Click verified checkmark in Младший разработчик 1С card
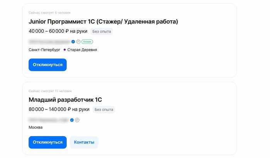Screen dimensions: 270x158 [x=72, y=120]
